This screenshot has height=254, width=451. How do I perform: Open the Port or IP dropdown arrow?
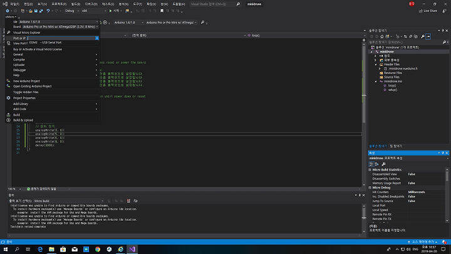[x=97, y=38]
